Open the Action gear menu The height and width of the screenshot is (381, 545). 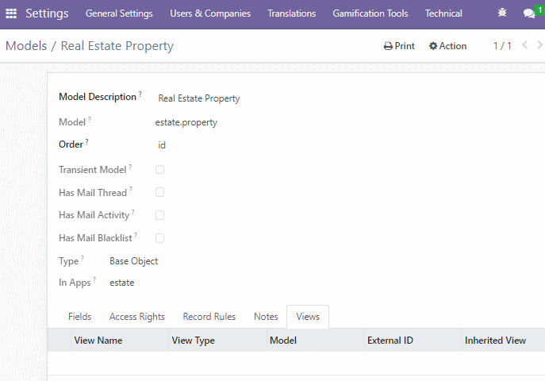point(447,46)
